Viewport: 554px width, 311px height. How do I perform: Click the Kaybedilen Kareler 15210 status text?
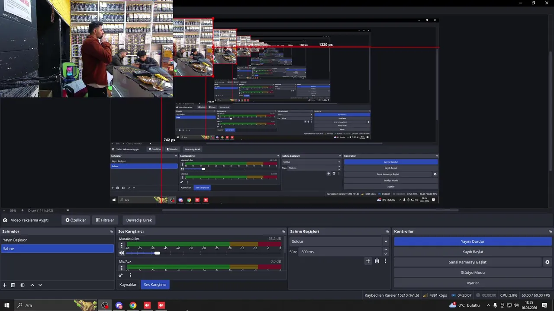[x=392, y=295]
